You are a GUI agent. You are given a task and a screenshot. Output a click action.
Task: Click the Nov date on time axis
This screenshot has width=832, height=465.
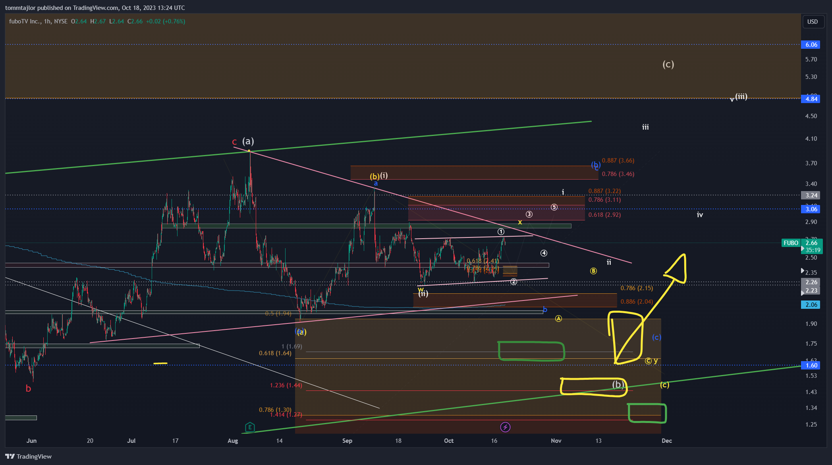[x=556, y=441]
